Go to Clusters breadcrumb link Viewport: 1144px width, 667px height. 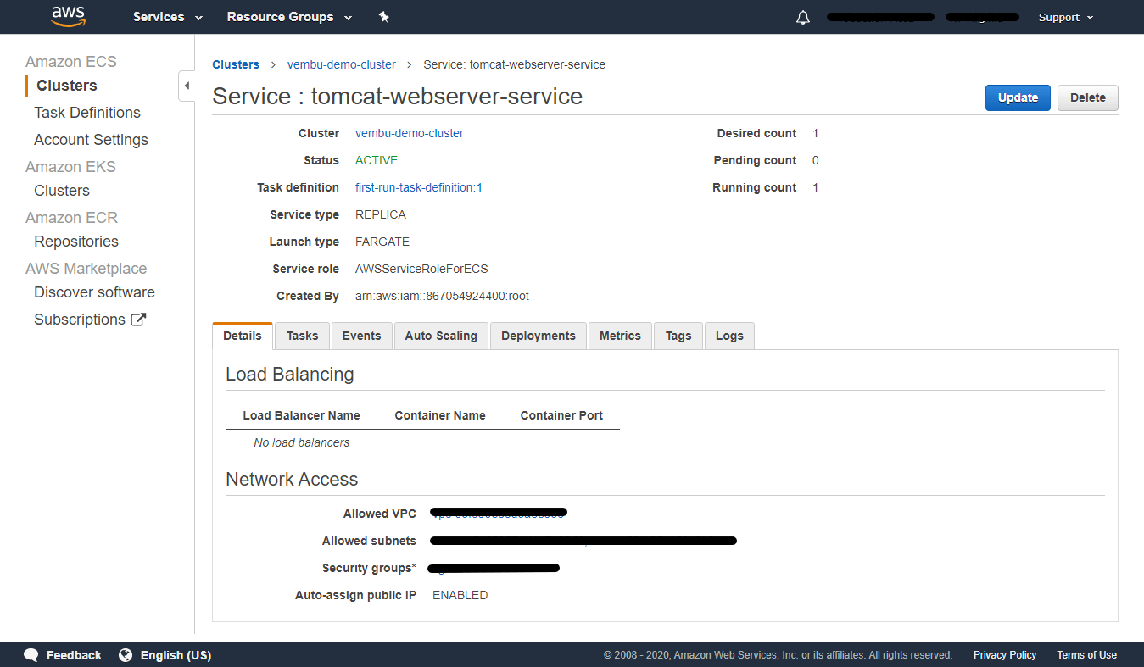click(x=236, y=64)
